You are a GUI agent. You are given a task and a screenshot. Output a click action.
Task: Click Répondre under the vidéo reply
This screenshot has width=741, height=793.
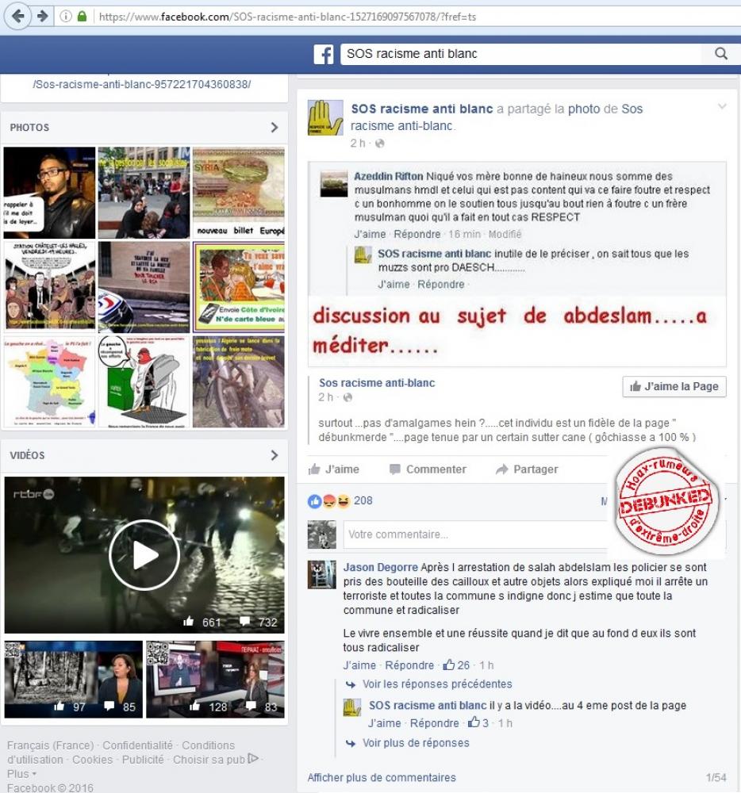pyautogui.click(x=435, y=723)
